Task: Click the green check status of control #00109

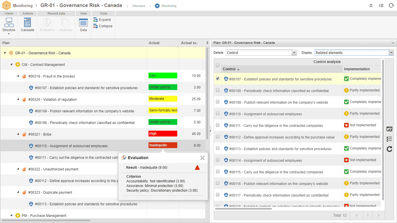Action: pyautogui.click(x=346, y=102)
